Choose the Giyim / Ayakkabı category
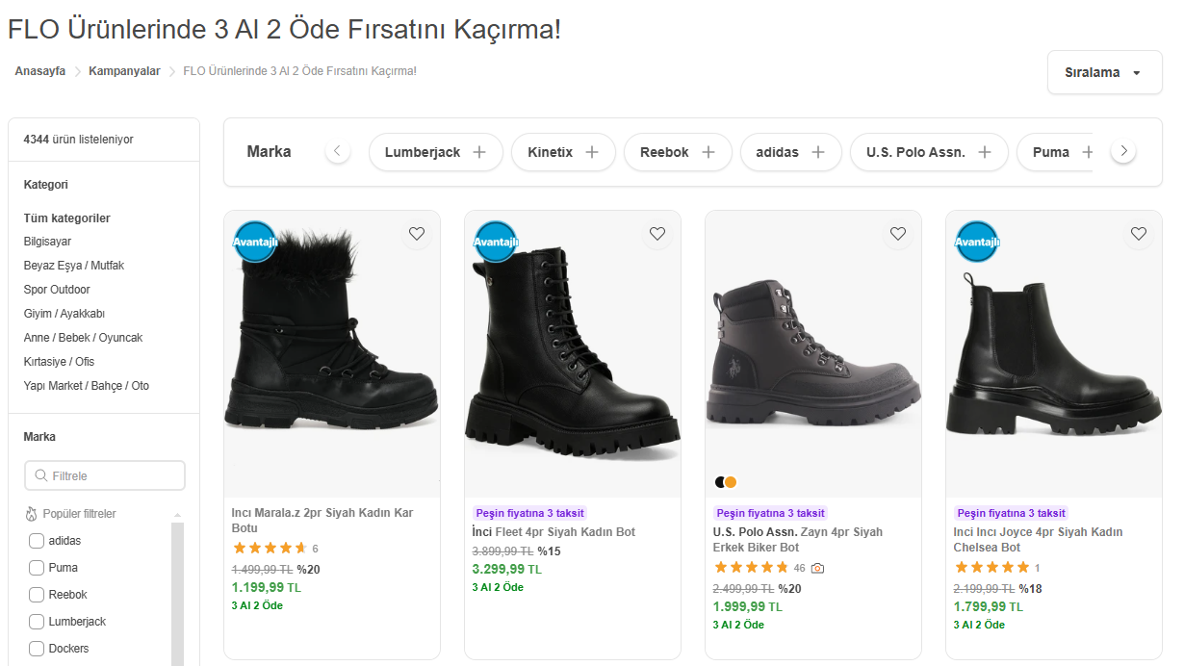 (x=64, y=314)
